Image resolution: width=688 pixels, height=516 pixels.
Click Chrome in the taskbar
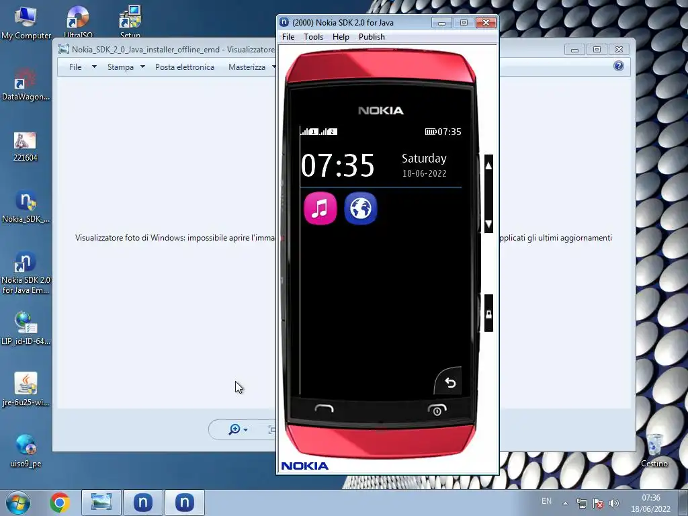click(x=60, y=503)
